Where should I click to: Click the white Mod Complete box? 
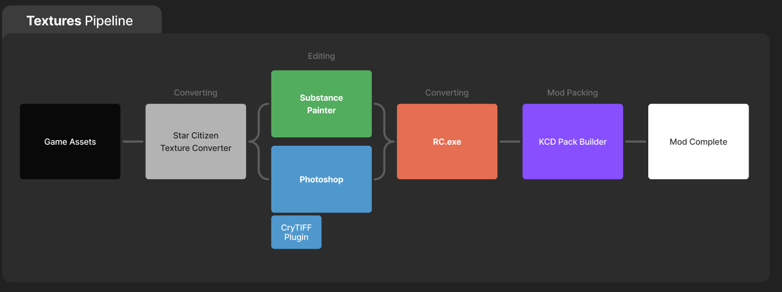[x=698, y=142]
